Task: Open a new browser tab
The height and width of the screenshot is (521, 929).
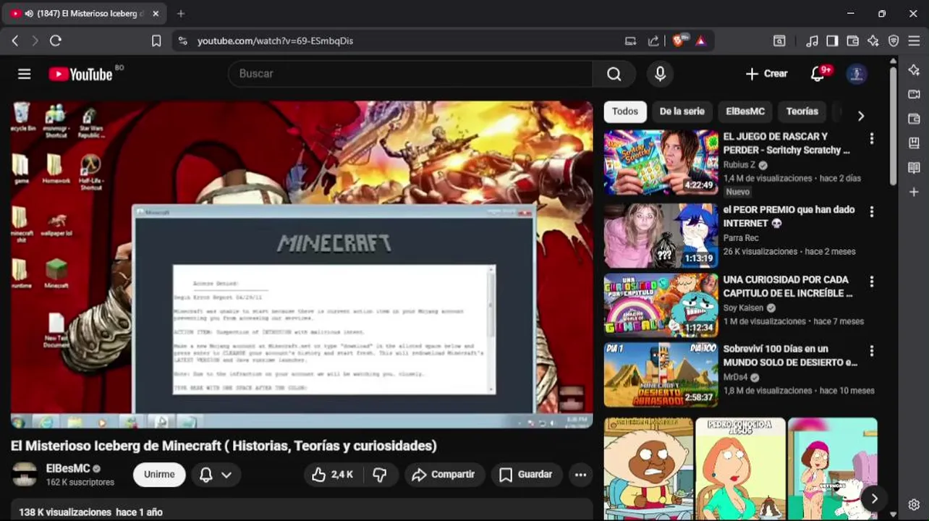Action: (x=181, y=14)
